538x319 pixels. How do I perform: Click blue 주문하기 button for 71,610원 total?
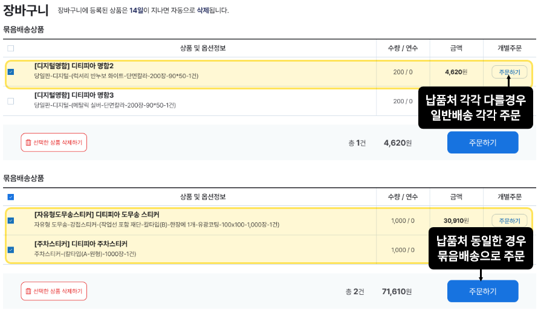click(x=482, y=291)
